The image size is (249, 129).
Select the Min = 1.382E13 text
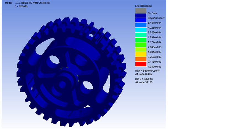pos(144,79)
